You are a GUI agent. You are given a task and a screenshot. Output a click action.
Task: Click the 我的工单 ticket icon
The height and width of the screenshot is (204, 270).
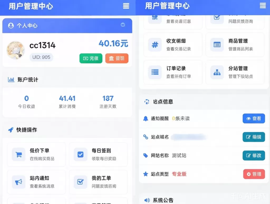80,182
